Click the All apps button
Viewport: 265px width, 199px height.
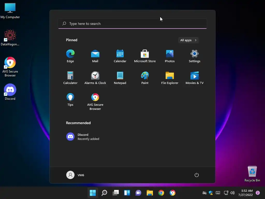point(188,40)
